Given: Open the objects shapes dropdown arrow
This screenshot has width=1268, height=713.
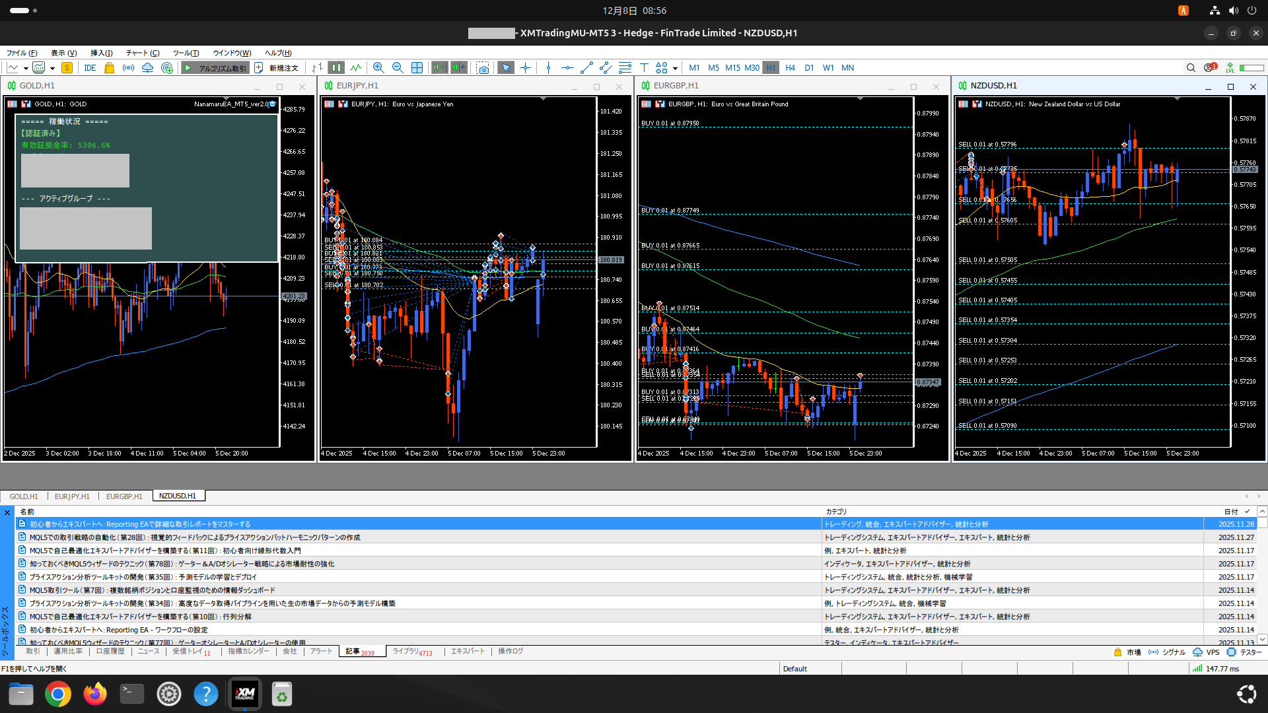Looking at the screenshot, I should coord(675,68).
